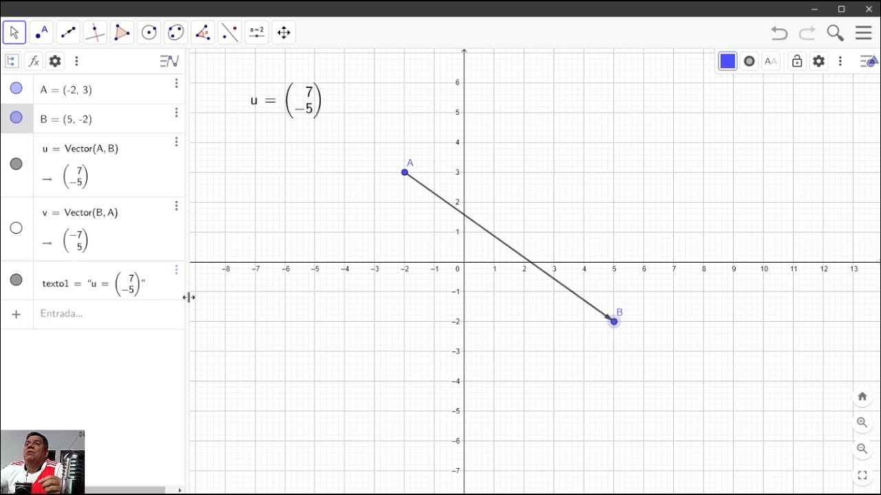Select the Line tool
Image resolution: width=881 pixels, height=495 pixels.
tap(68, 32)
